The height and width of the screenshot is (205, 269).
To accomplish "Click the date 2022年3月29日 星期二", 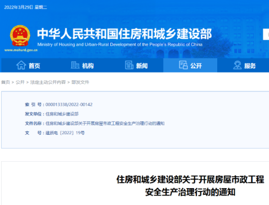I will tap(25, 7).
